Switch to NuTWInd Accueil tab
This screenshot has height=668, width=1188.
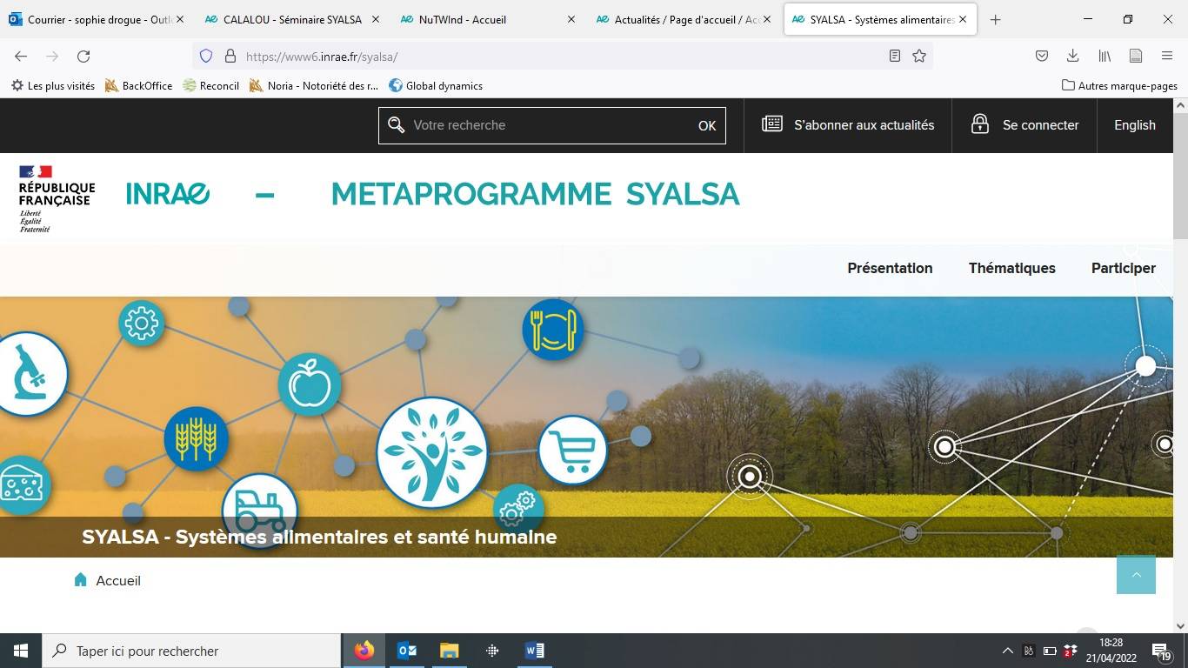pos(488,19)
